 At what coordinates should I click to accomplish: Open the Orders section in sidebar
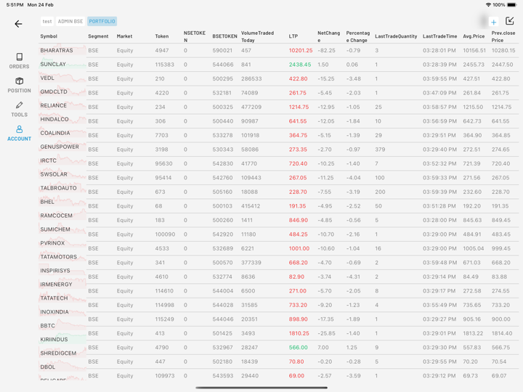click(19, 61)
